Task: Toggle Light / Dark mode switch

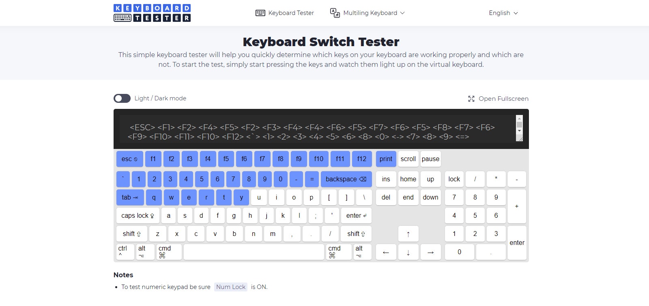Action: point(122,98)
